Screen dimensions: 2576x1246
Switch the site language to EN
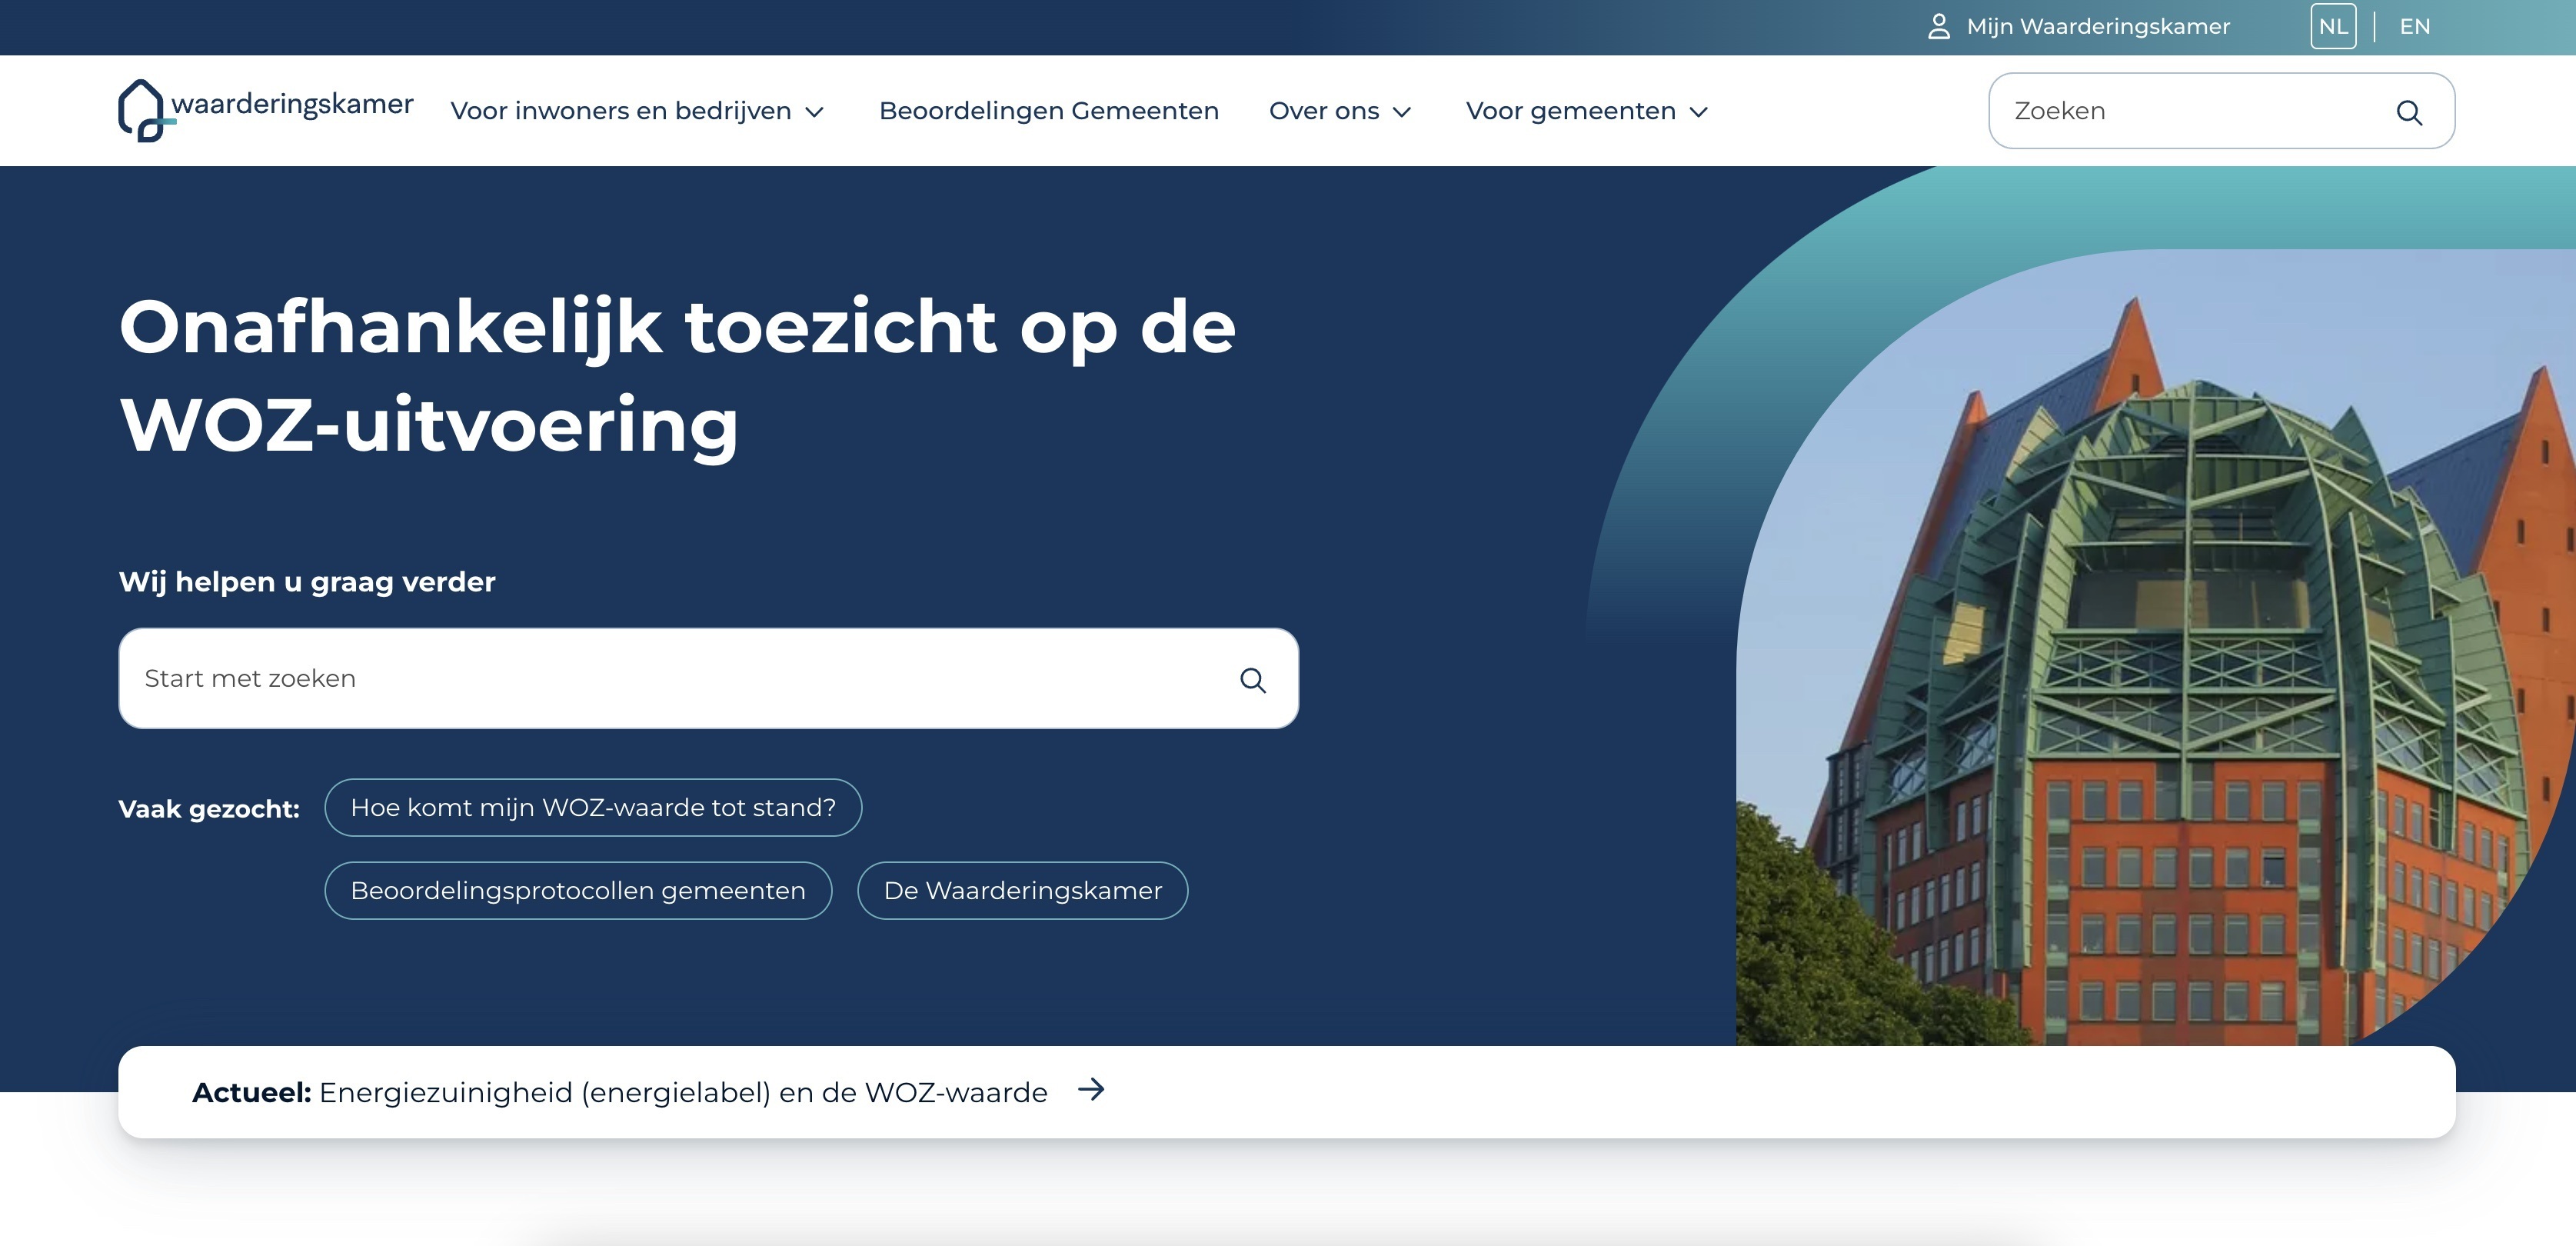2414,27
